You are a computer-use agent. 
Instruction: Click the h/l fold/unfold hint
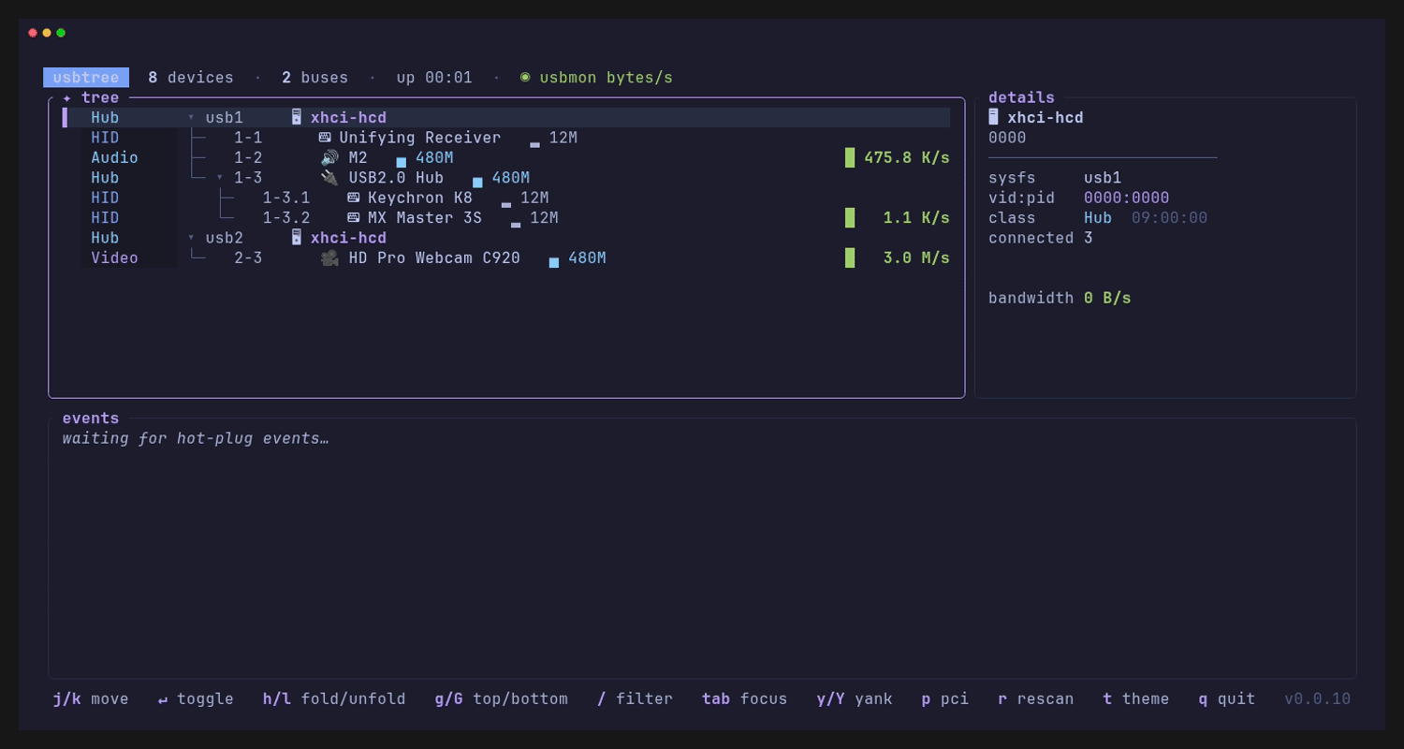coord(334,699)
